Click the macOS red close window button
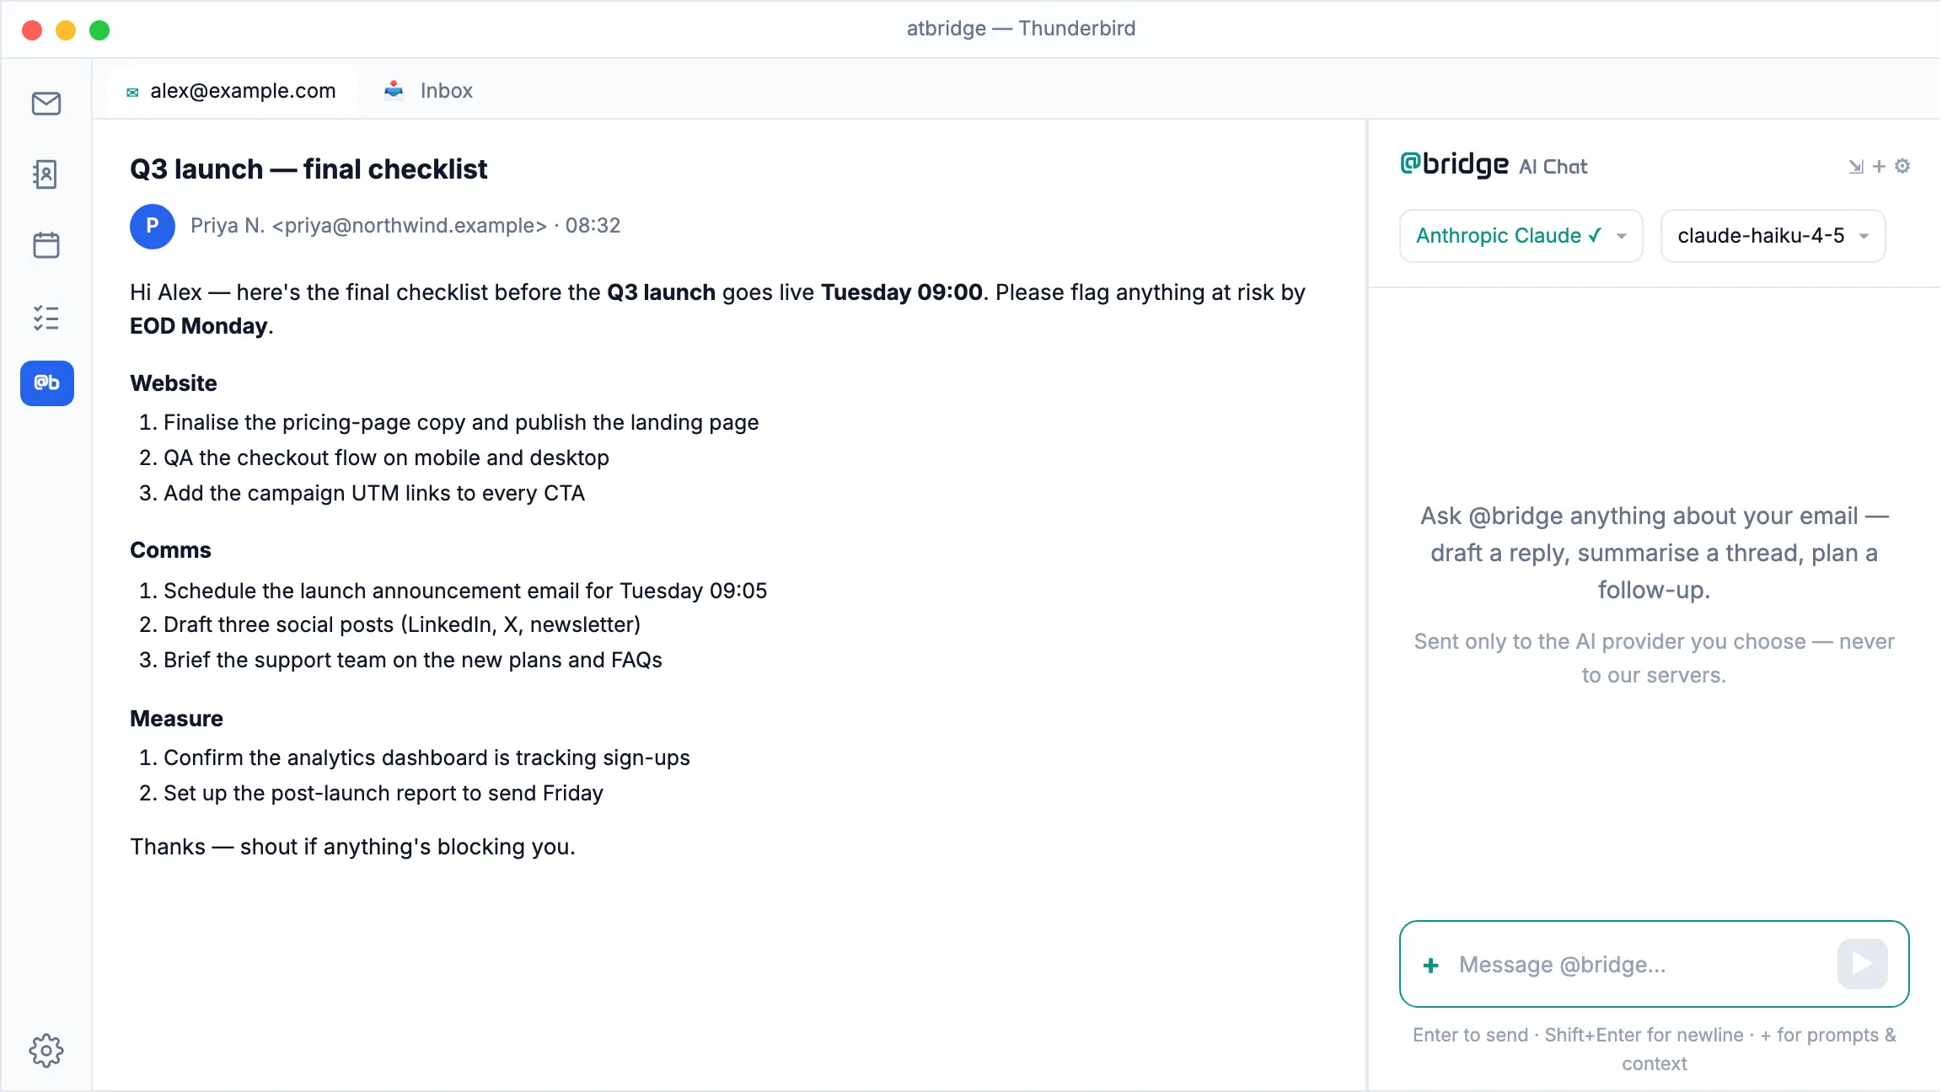The image size is (1942, 1092). click(32, 30)
